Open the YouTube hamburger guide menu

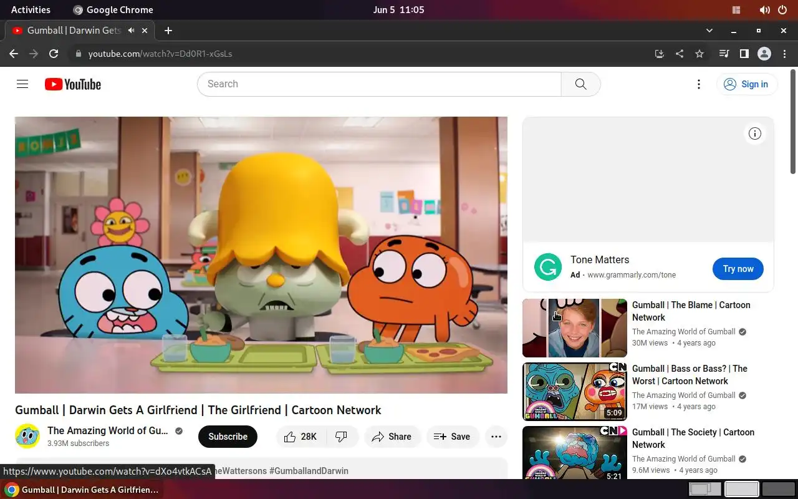(x=22, y=84)
